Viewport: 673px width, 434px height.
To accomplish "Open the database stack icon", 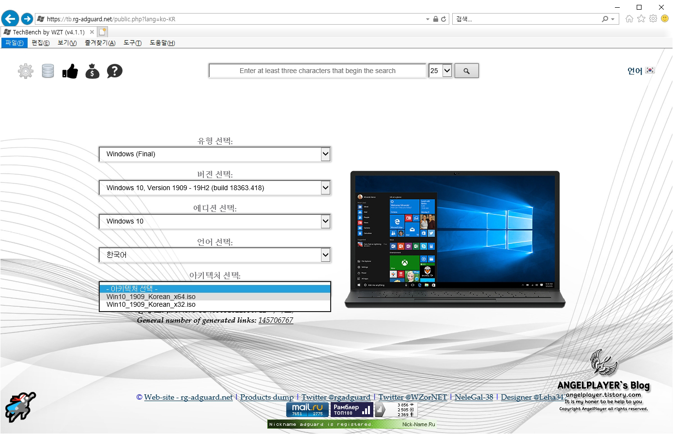I will 48,71.
